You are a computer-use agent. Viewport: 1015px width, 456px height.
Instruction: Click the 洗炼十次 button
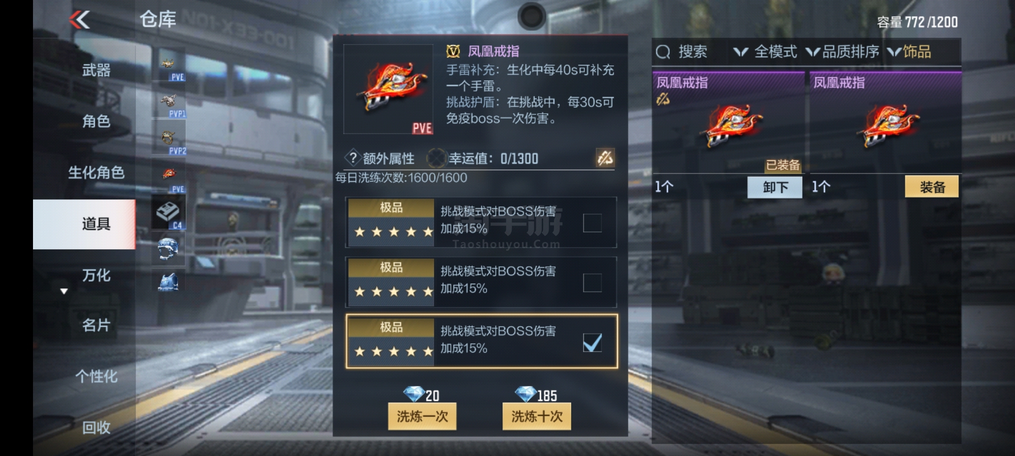[537, 416]
